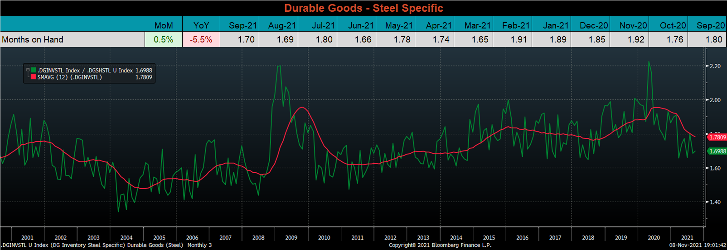Screen dimensions: 727x250
Task: Click the red SMAVG (12) legend swatch
Action: 34,77
